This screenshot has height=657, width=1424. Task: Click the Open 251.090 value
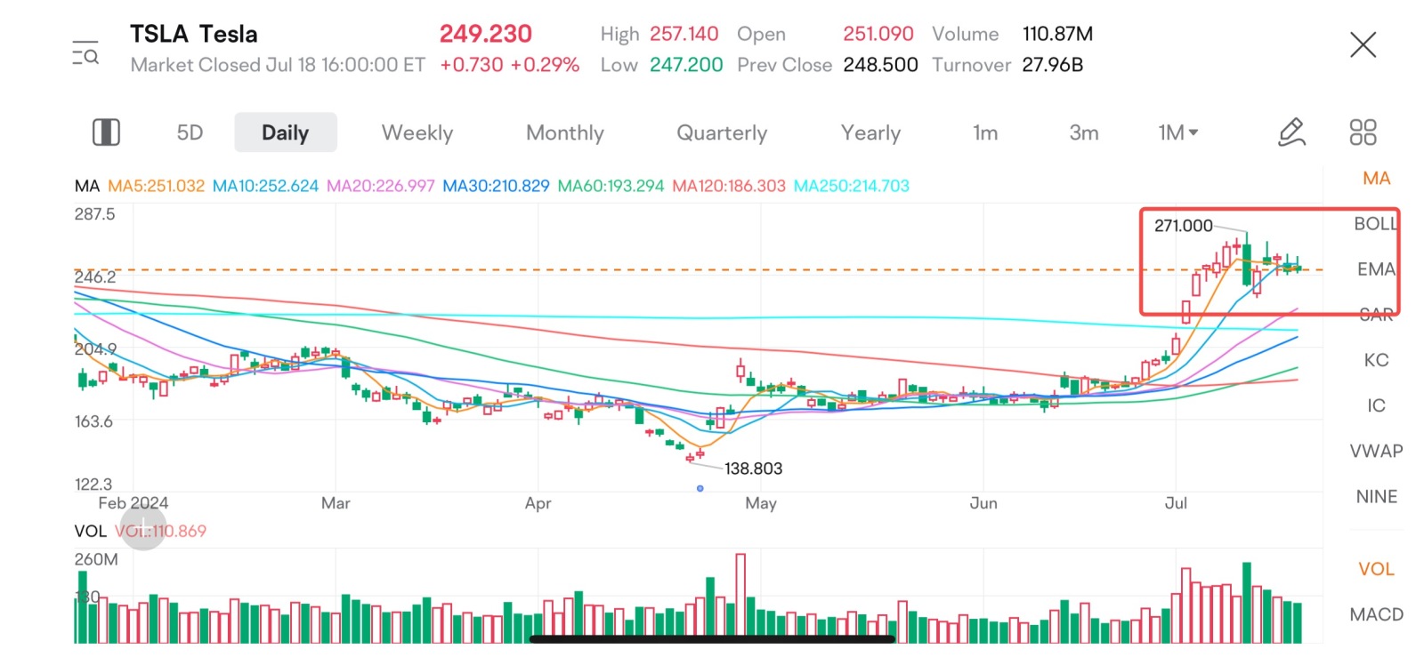(x=878, y=34)
